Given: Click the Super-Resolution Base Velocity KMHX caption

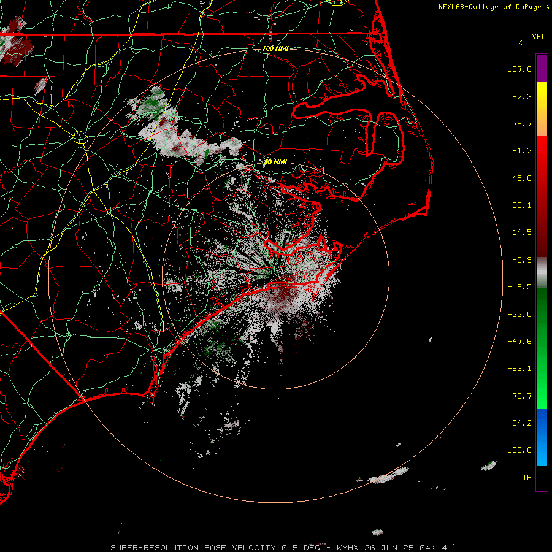Looking at the screenshot, I should [279, 548].
